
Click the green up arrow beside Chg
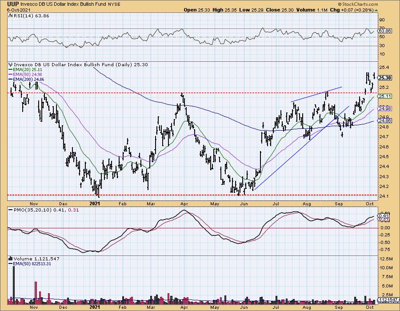376,10
